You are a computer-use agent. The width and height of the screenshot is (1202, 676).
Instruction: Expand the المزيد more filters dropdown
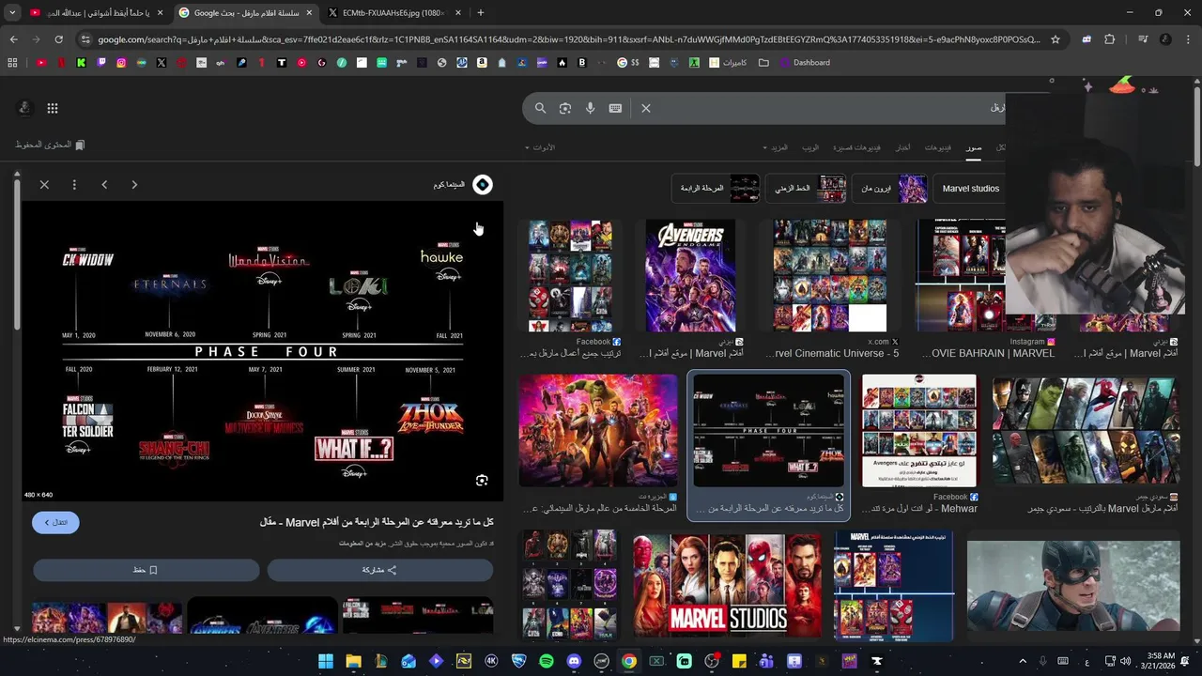pyautogui.click(x=776, y=147)
